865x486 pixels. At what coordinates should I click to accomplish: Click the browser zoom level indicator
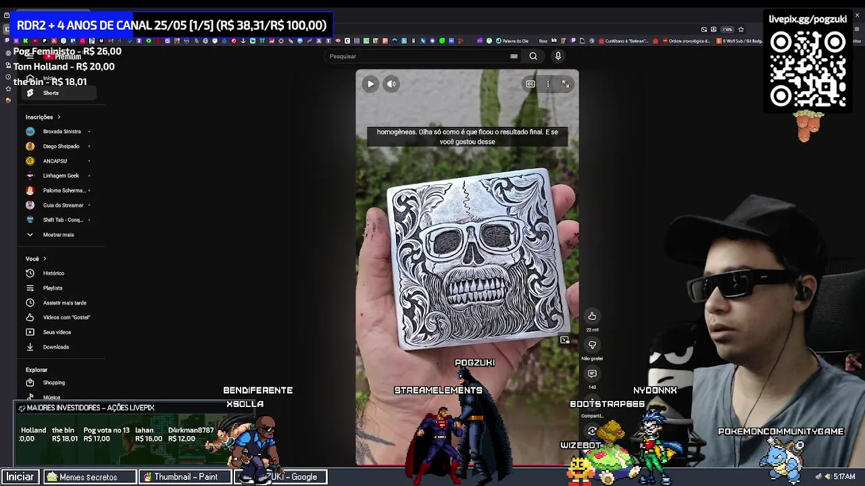(727, 30)
